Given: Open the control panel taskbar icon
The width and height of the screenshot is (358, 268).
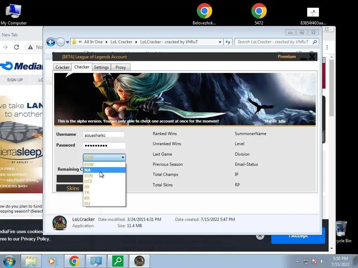Looking at the screenshot, I should (96, 261).
